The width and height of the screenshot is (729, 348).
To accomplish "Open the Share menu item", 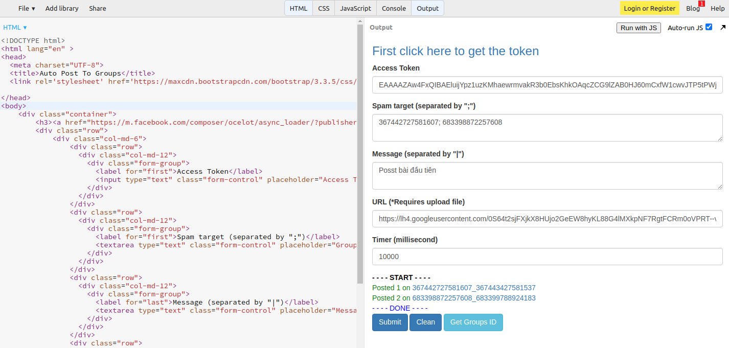I will 98,8.
